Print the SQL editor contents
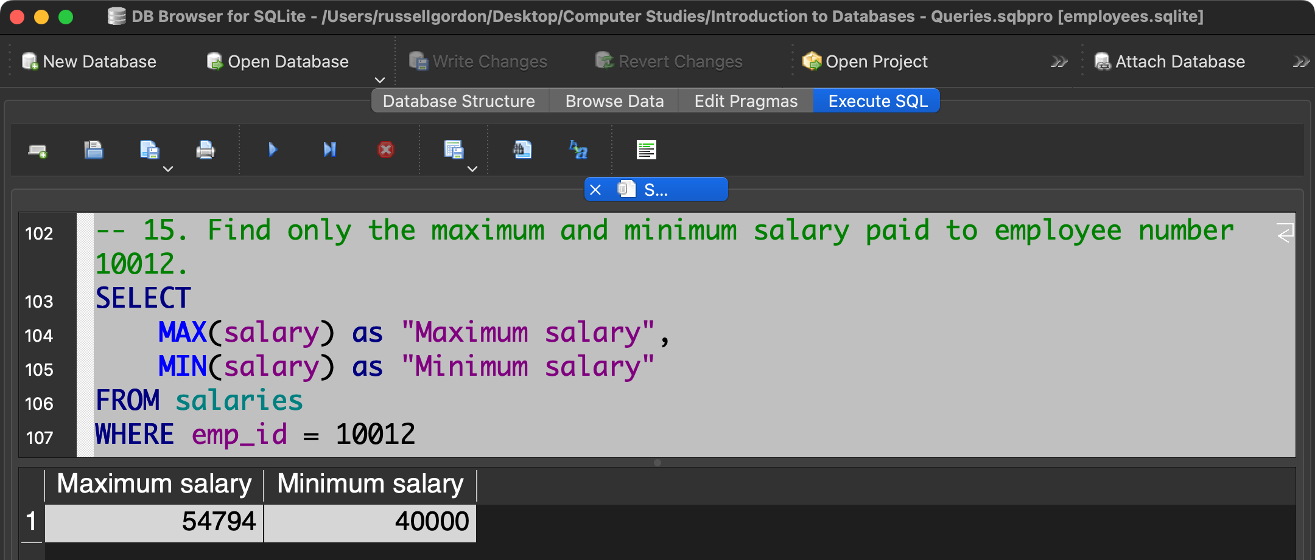This screenshot has height=560, width=1315. coord(205,150)
